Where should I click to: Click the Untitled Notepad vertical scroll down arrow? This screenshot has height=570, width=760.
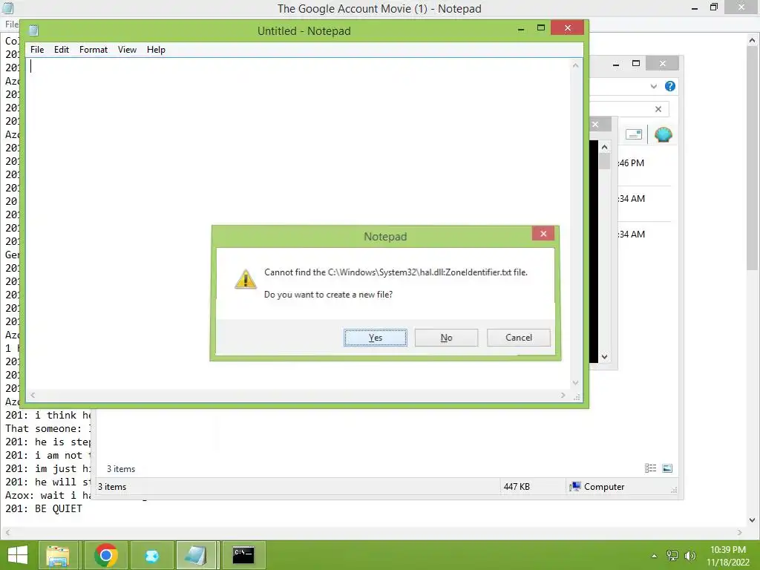(x=575, y=382)
